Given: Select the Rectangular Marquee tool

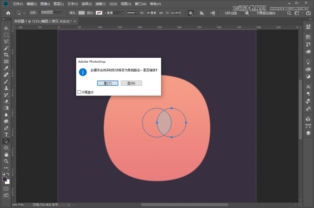Looking at the screenshot, I should pyautogui.click(x=6, y=35).
